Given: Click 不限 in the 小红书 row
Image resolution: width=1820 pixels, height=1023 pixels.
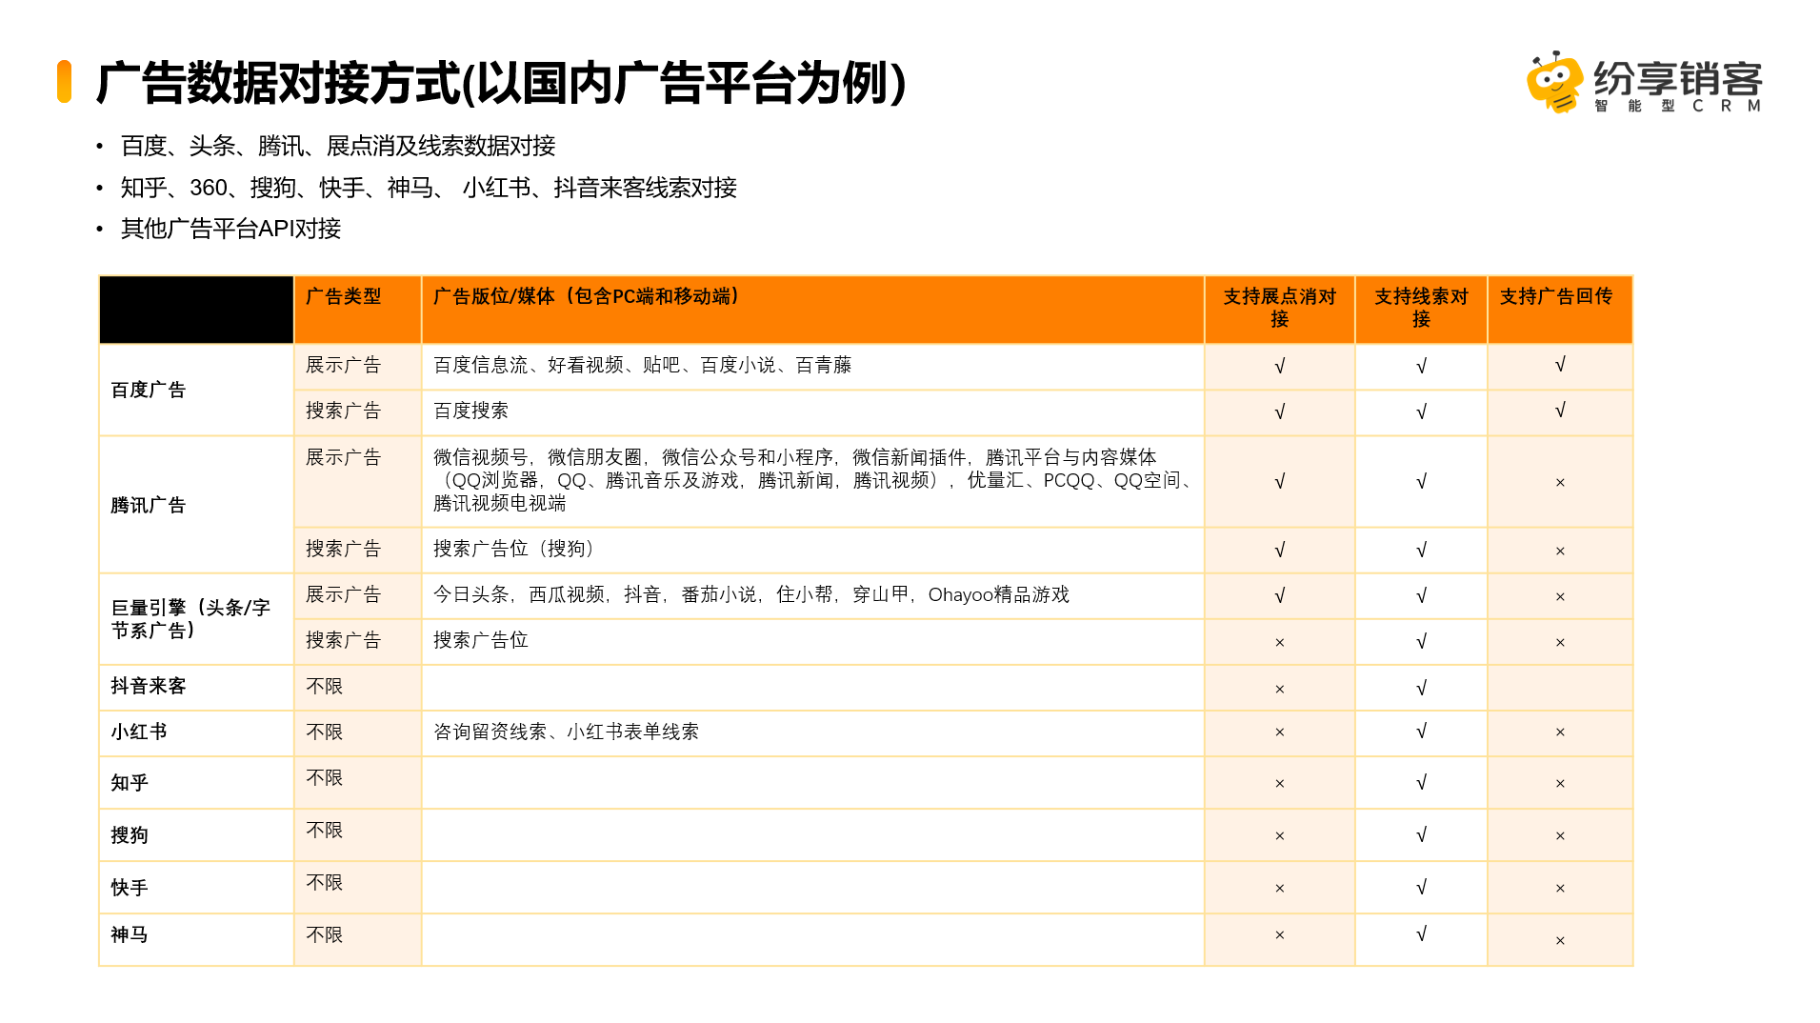Looking at the screenshot, I should click(x=324, y=732).
